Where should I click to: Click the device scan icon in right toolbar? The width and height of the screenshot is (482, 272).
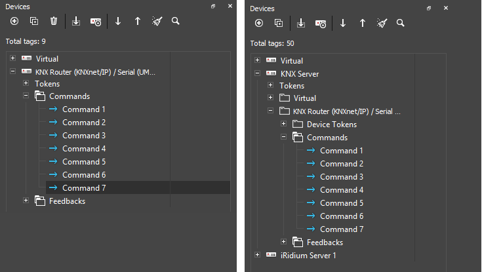click(321, 23)
